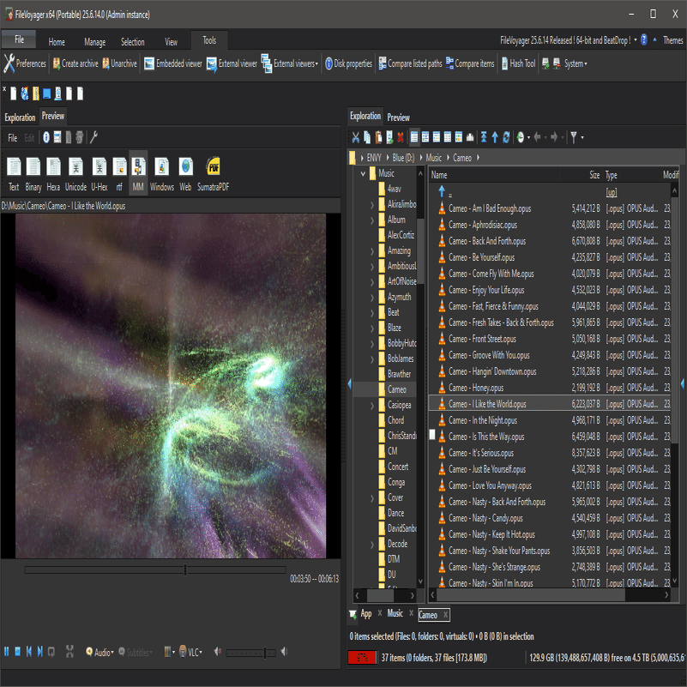Open the Themes menu
Screen dimensions: 687x687
pos(672,40)
